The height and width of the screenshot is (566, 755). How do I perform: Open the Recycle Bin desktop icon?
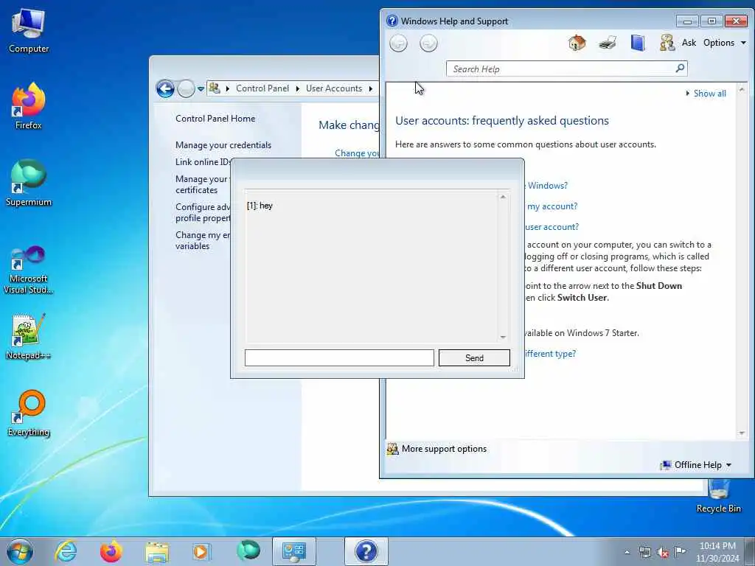(x=718, y=496)
